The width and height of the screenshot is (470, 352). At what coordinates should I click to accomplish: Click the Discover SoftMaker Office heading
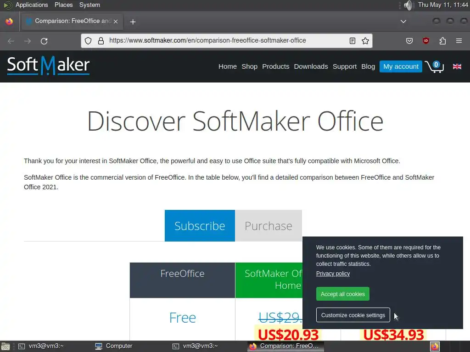pos(235,121)
